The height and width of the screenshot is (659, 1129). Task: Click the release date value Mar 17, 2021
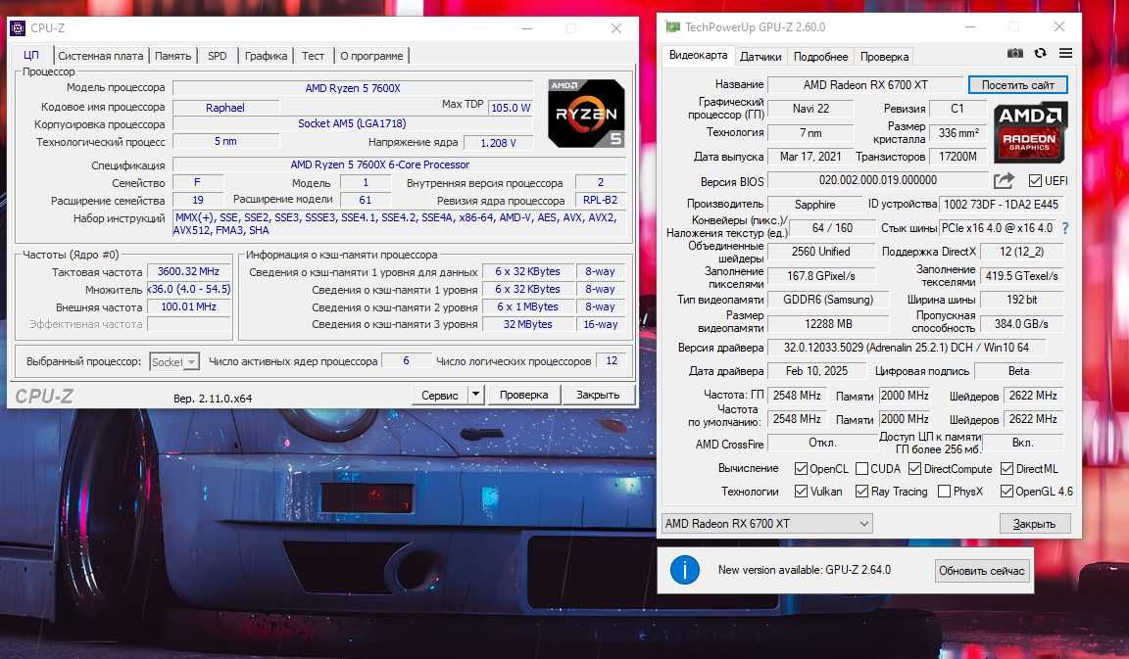point(810,156)
